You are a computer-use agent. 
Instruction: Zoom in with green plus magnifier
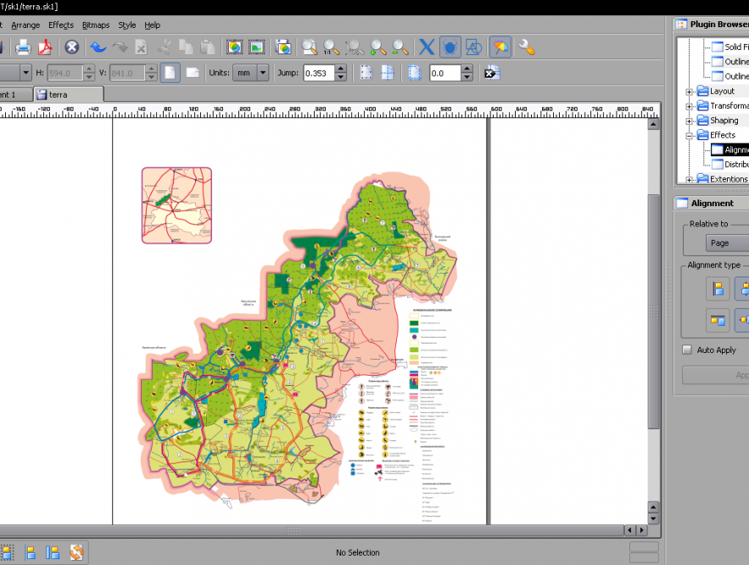click(377, 48)
